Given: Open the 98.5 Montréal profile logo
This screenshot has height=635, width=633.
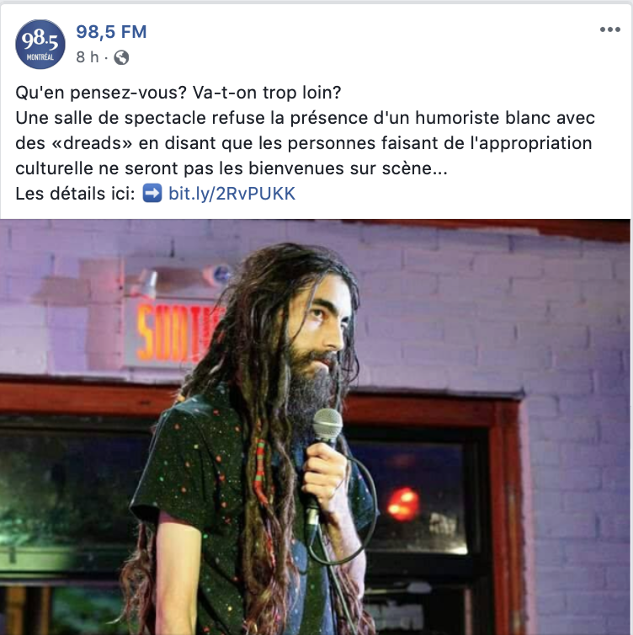Looking at the screenshot, I should pyautogui.click(x=40, y=44).
